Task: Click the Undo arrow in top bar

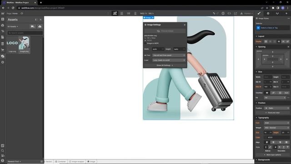Action: (214, 13)
